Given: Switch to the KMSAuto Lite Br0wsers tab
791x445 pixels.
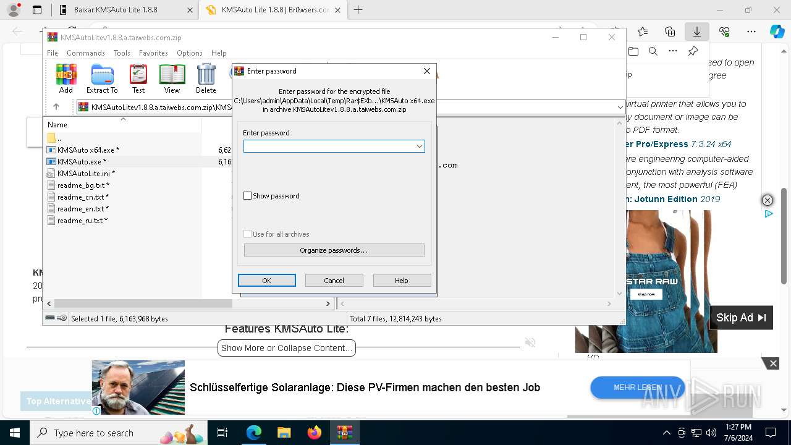Looking at the screenshot, I should 272,10.
